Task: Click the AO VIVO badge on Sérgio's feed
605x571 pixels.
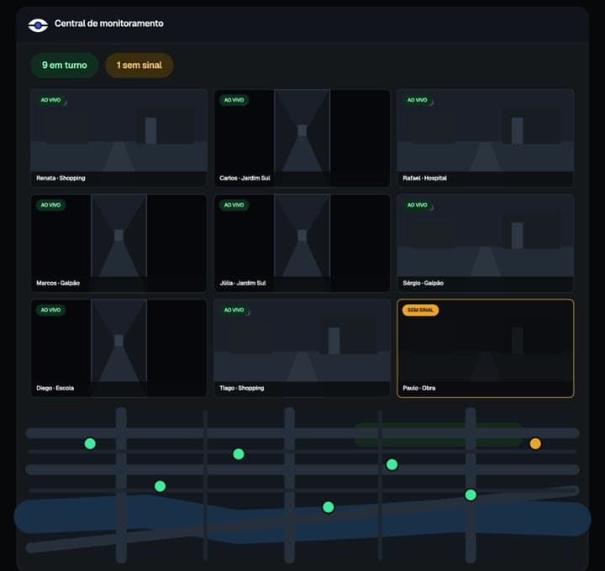Action: (418, 205)
